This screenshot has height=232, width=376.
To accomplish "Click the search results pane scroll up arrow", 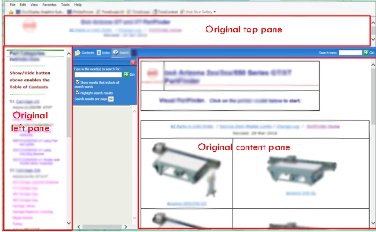I will click(x=135, y=111).
